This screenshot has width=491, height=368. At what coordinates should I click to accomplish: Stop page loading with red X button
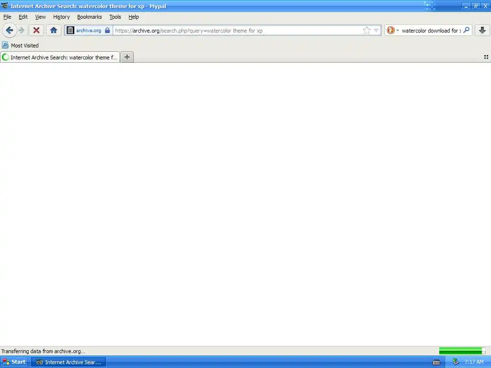point(36,30)
